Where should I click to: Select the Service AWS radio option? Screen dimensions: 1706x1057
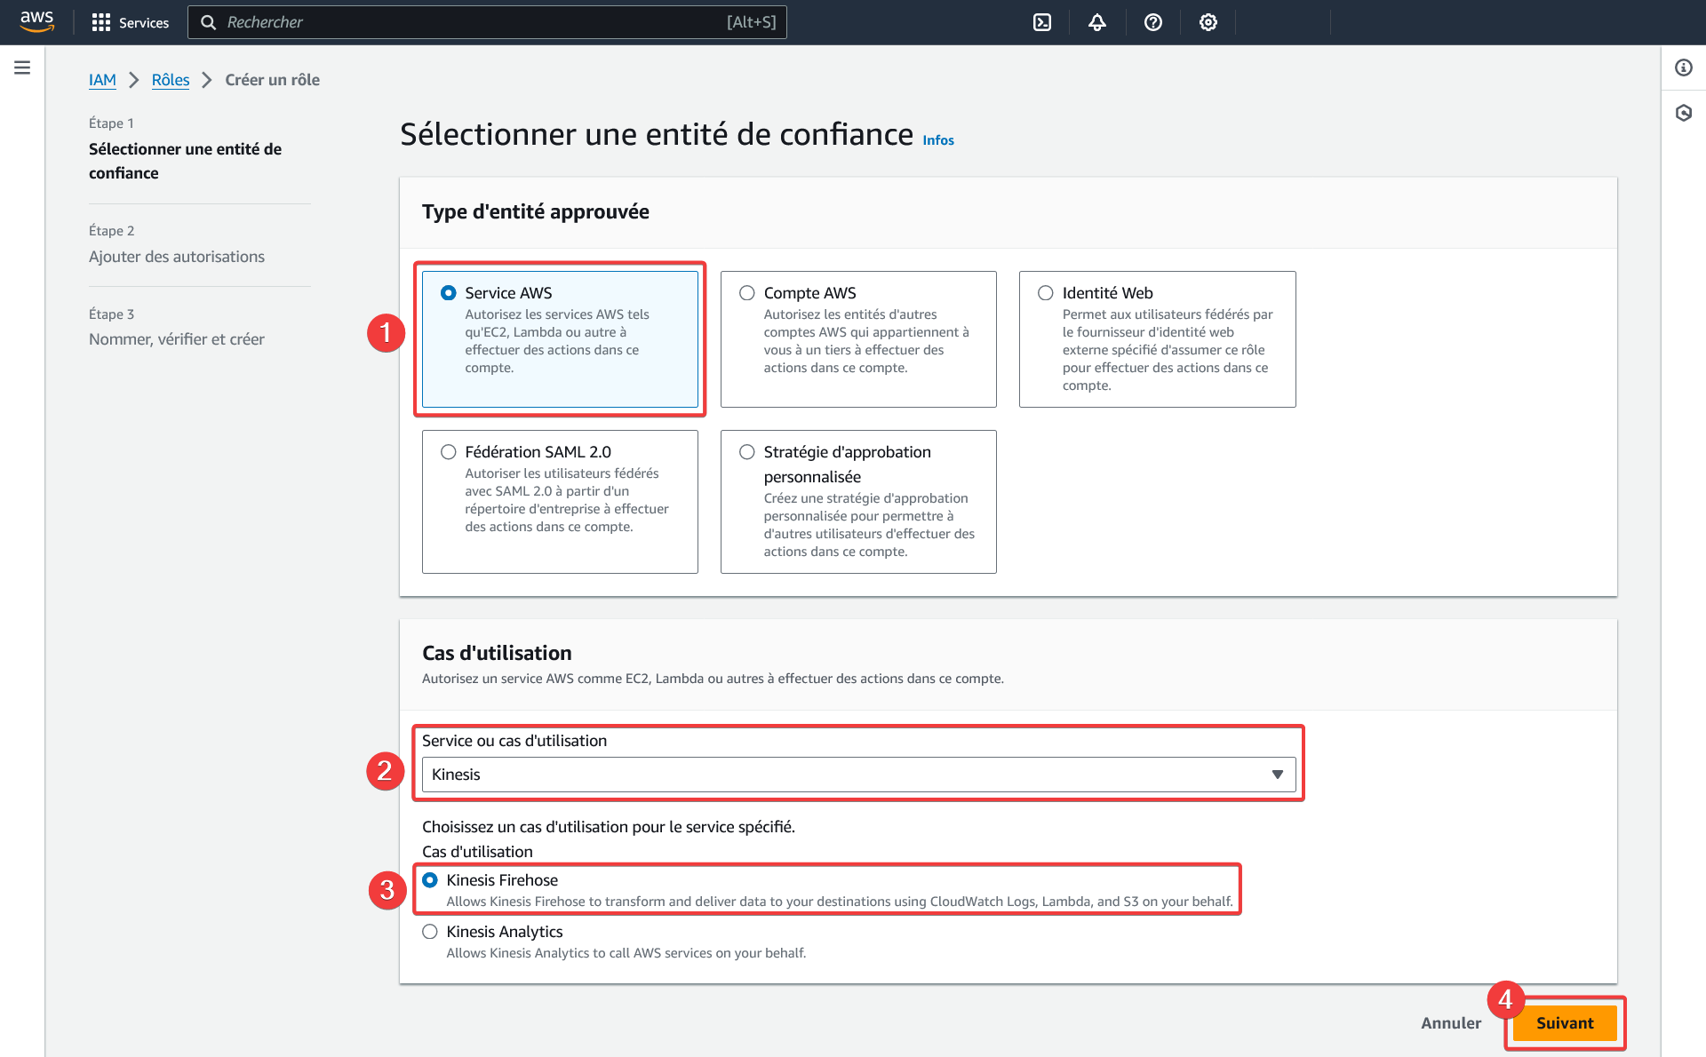point(449,293)
